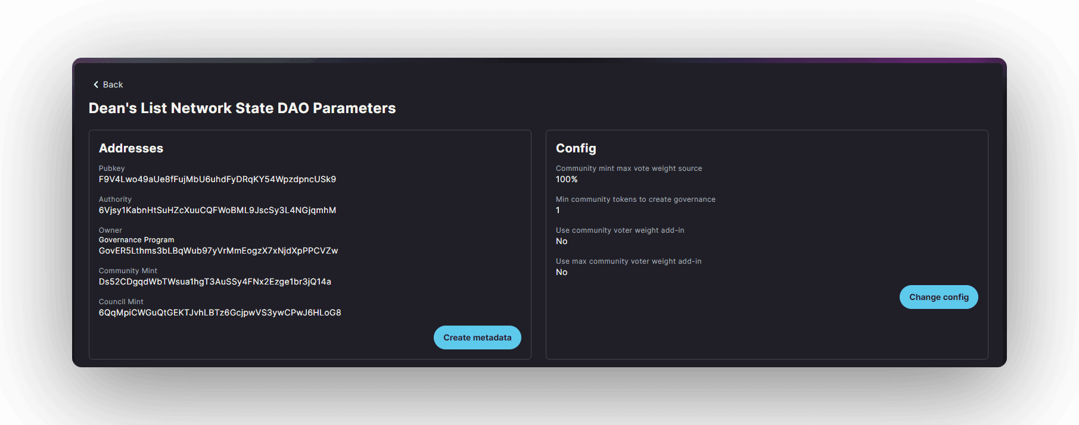The height and width of the screenshot is (425, 1079).
Task: Select the 100% max vote weight value
Action: (x=566, y=179)
